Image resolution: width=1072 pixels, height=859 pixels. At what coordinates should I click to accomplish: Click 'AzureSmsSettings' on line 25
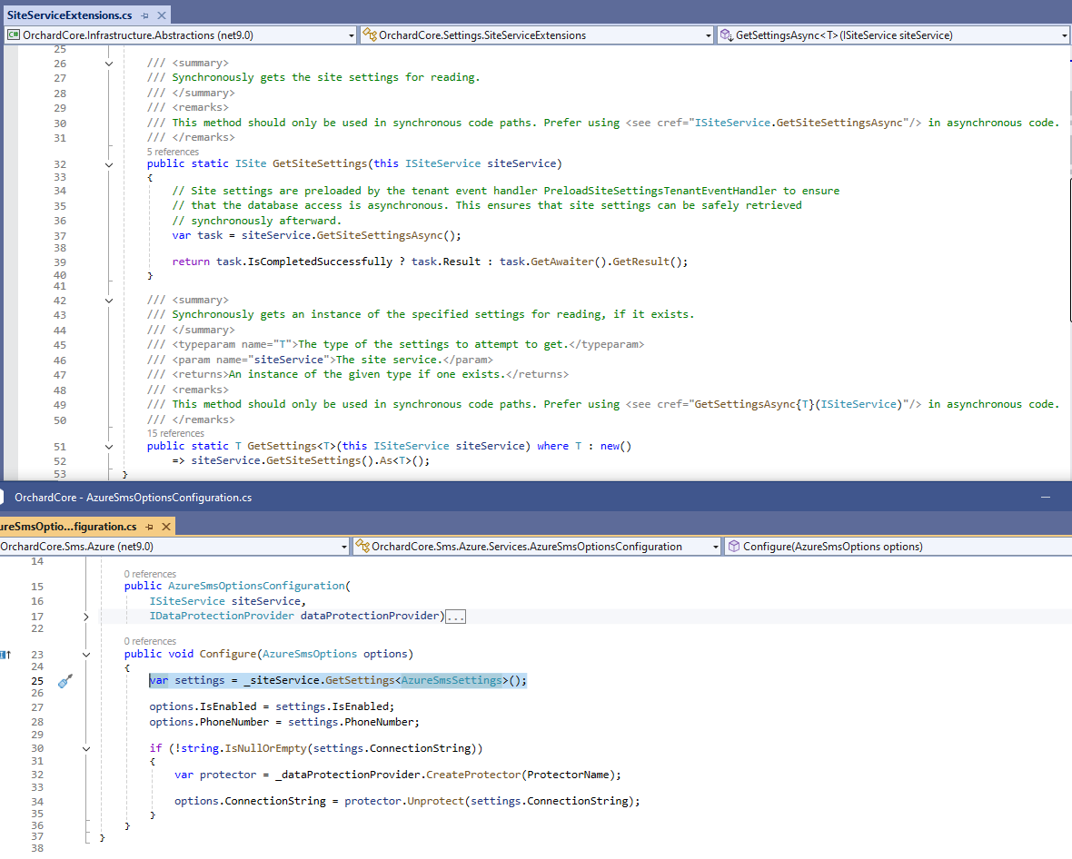point(452,680)
